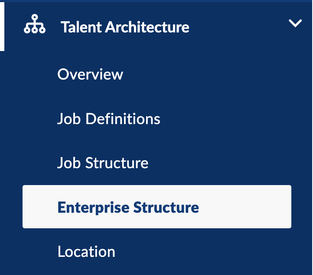The width and height of the screenshot is (313, 275).
Task: Click the white active indicator bar
Action: 2,26
